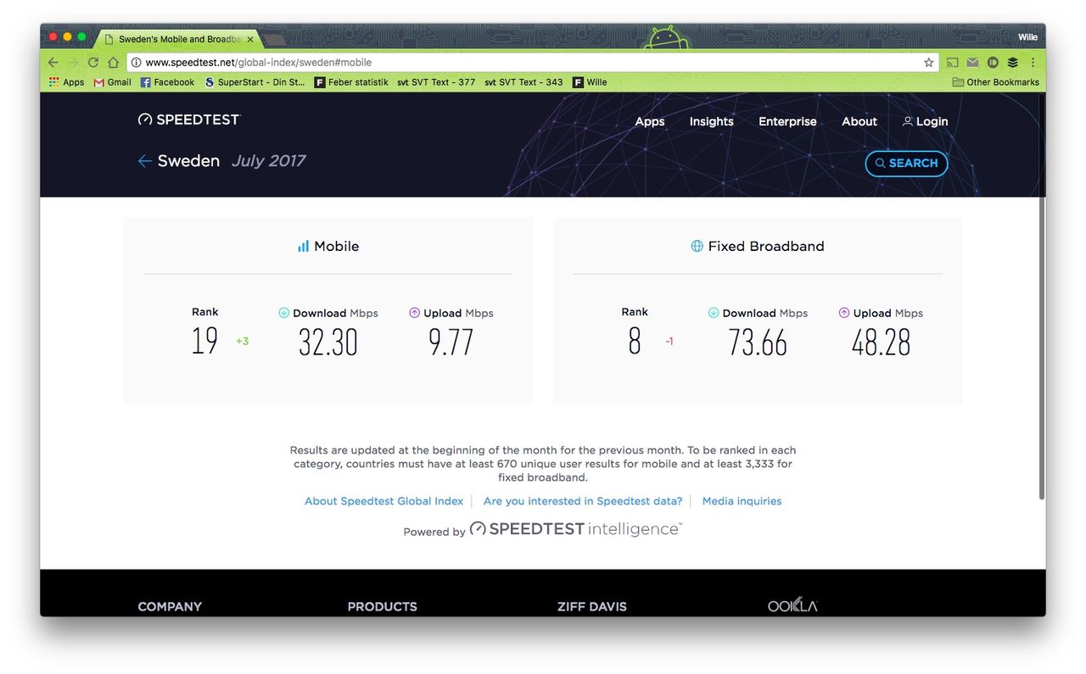Viewport: 1086px width, 674px height.
Task: Select the Sweden's Mobile and Broadband tab
Action: [x=178, y=39]
